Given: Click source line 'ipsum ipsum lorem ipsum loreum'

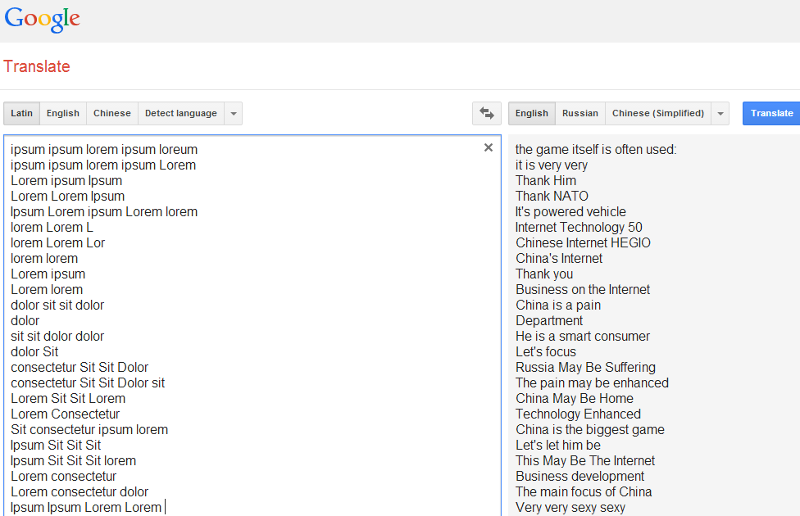Looking at the screenshot, I should click(x=104, y=149).
